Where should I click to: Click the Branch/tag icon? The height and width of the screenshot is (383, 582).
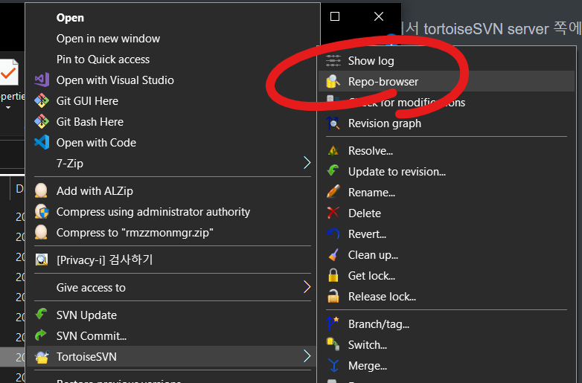(x=333, y=324)
